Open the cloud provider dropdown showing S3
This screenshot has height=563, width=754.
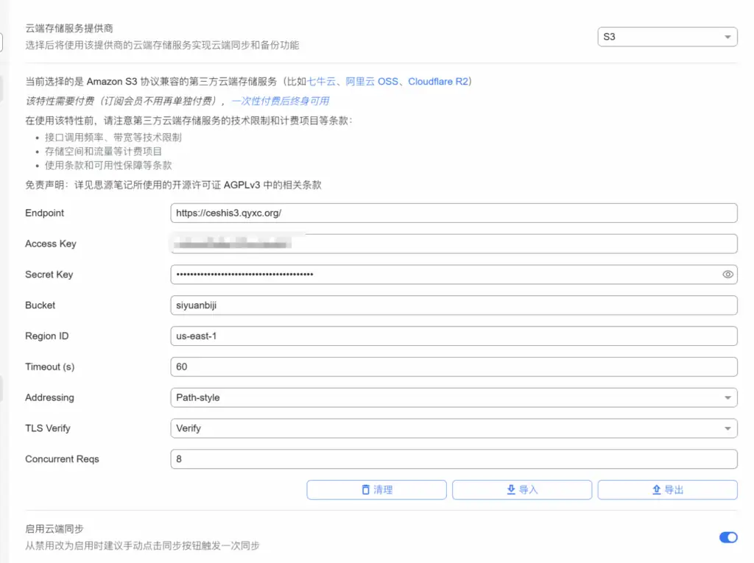click(667, 36)
